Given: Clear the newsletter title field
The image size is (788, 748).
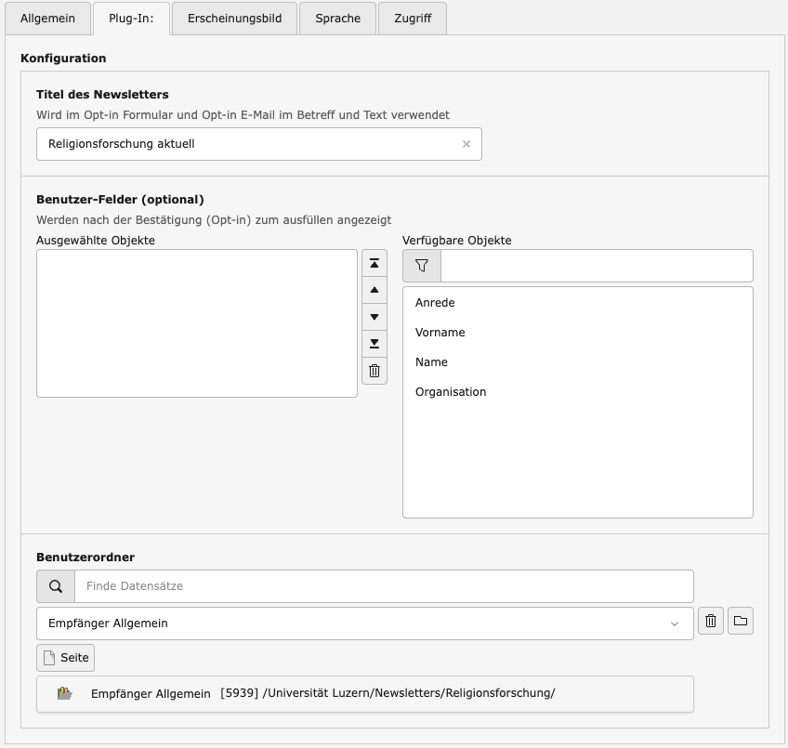Looking at the screenshot, I should (x=466, y=144).
